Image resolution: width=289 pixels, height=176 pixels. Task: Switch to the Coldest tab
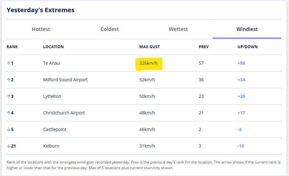coord(110,29)
